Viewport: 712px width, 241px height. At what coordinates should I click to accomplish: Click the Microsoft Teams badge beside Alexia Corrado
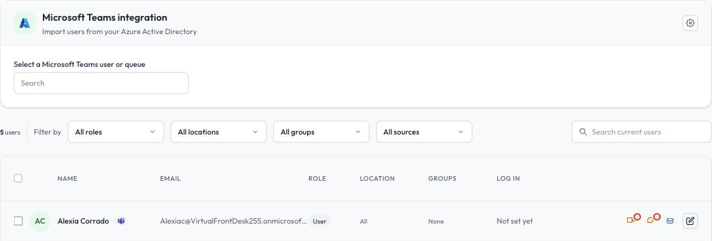(121, 221)
